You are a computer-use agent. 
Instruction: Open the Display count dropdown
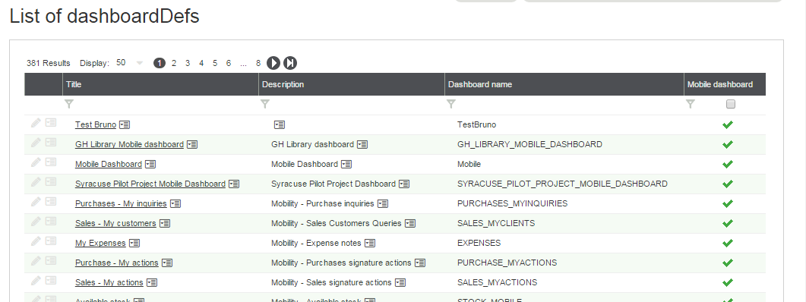(x=139, y=63)
